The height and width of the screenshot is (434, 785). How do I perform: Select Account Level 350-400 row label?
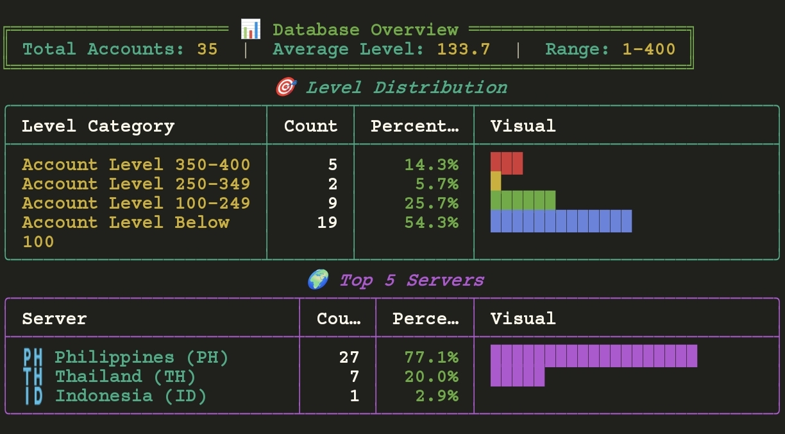(x=136, y=164)
